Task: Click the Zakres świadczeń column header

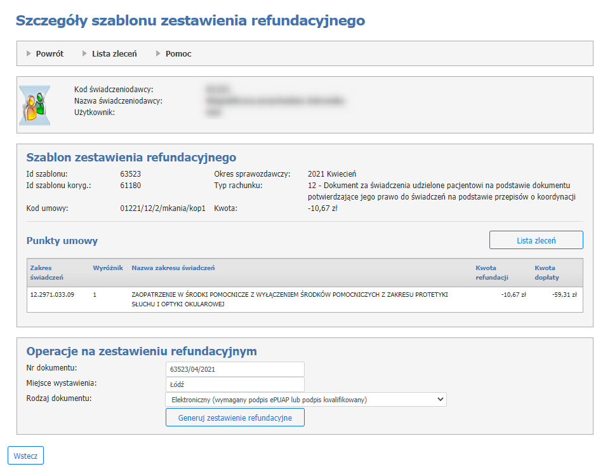Action: pos(47,273)
